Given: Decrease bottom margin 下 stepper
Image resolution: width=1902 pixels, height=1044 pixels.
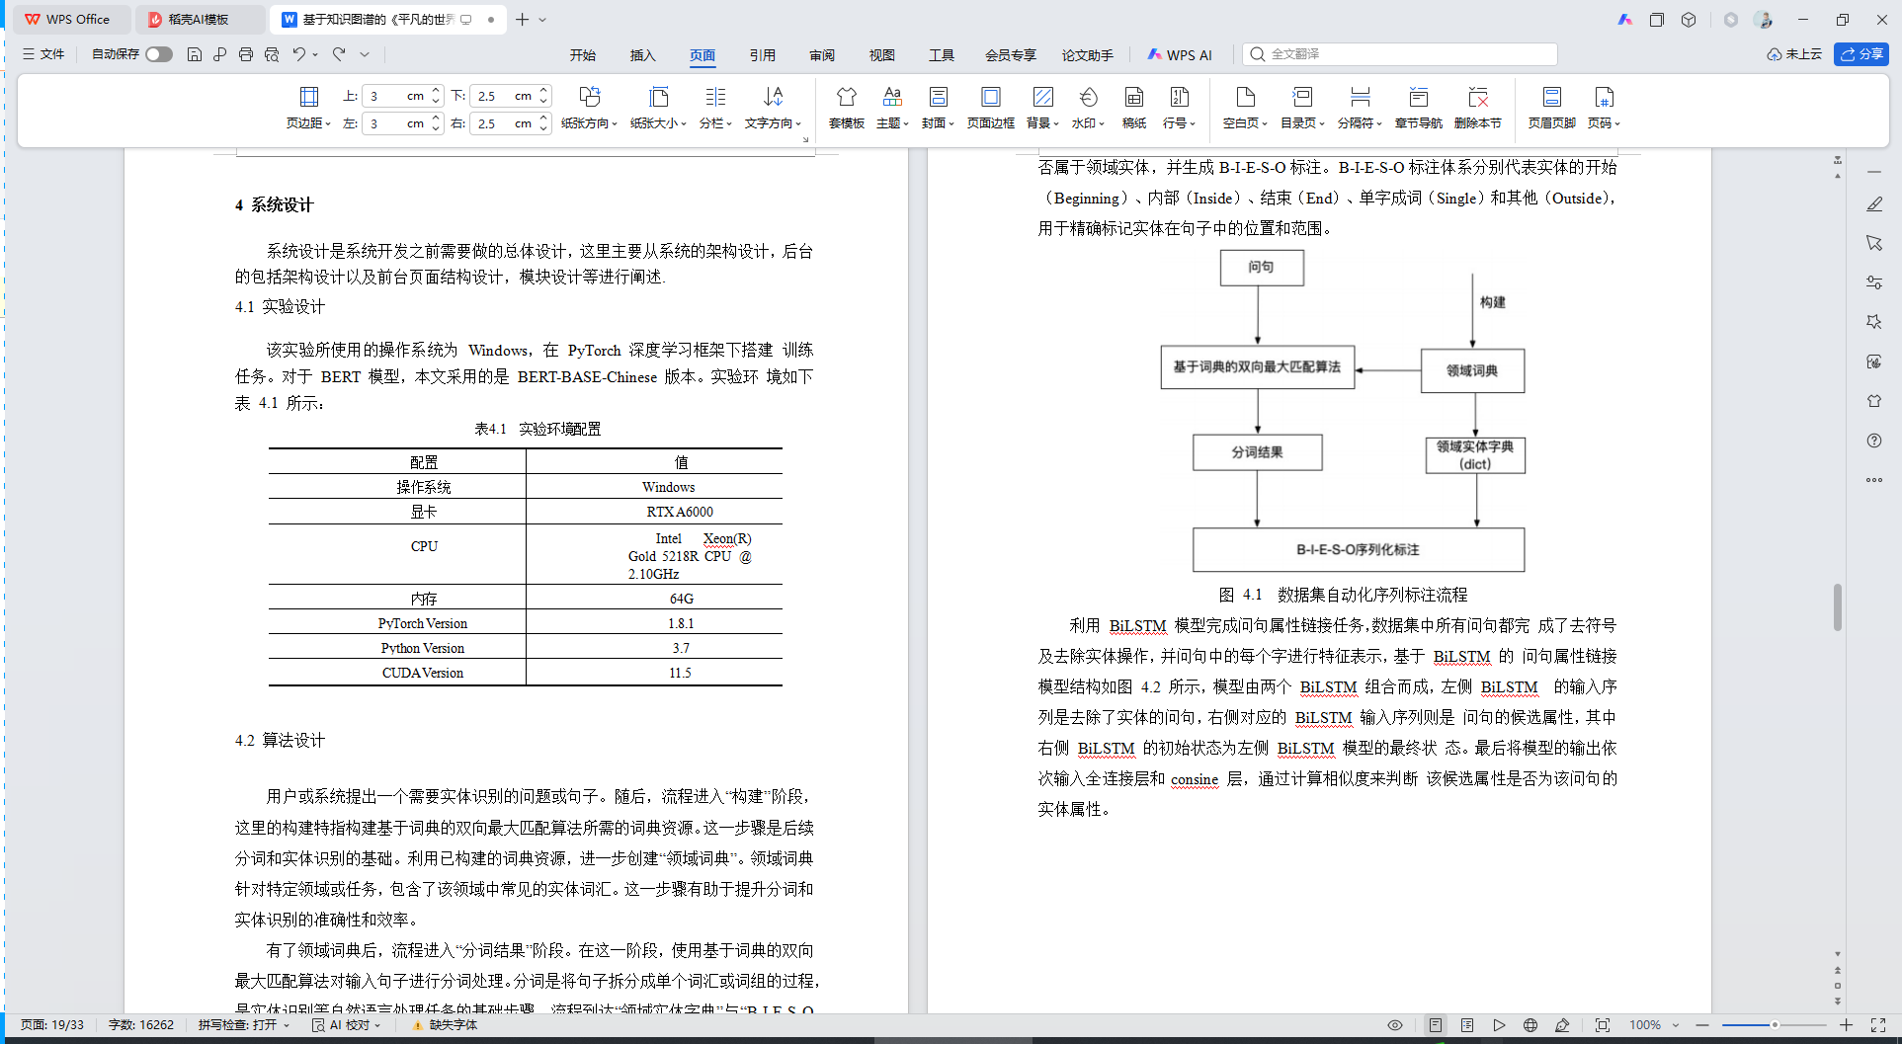Looking at the screenshot, I should pyautogui.click(x=543, y=102).
